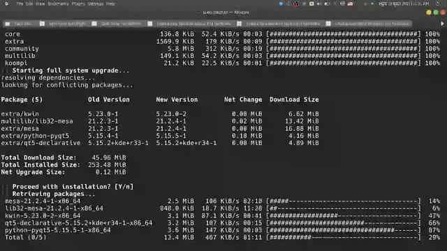The width and height of the screenshot is (447, 251).
Task: Open the Help menu
Action: [110, 3]
